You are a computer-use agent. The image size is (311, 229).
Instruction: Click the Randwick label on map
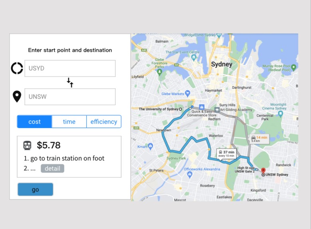pyautogui.click(x=283, y=165)
